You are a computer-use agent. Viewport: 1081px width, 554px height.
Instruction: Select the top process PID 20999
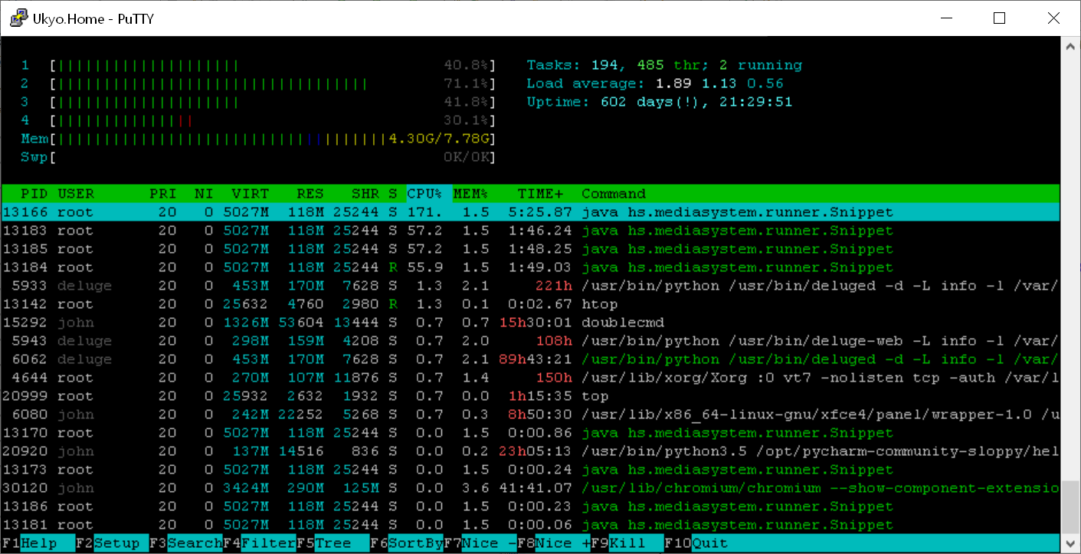[x=531, y=396]
